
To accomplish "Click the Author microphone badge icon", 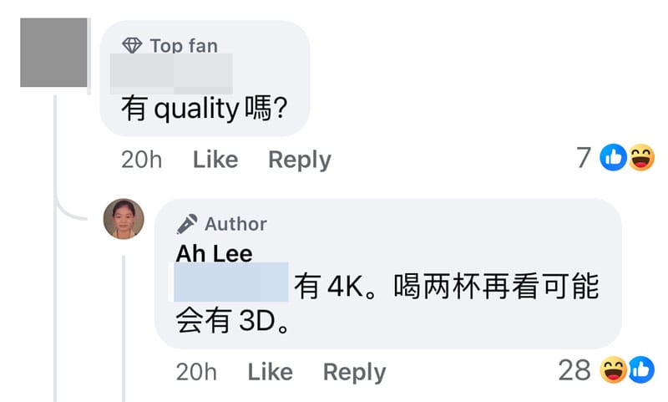I will click(x=186, y=224).
